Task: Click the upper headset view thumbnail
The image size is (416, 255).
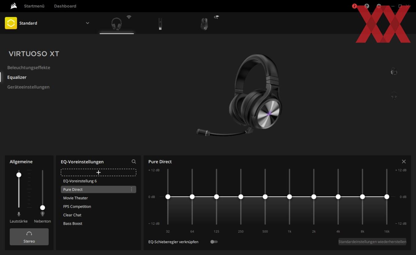Action: [394, 72]
